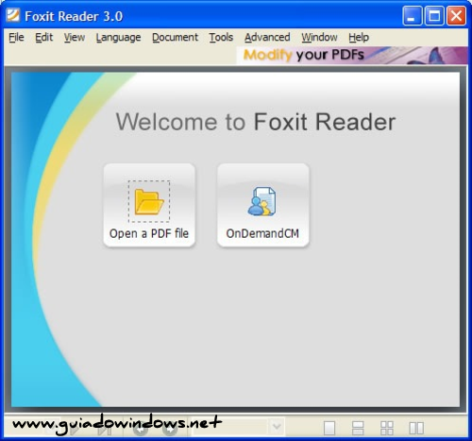Click the Modify your PDFs banner

pyautogui.click(x=352, y=56)
